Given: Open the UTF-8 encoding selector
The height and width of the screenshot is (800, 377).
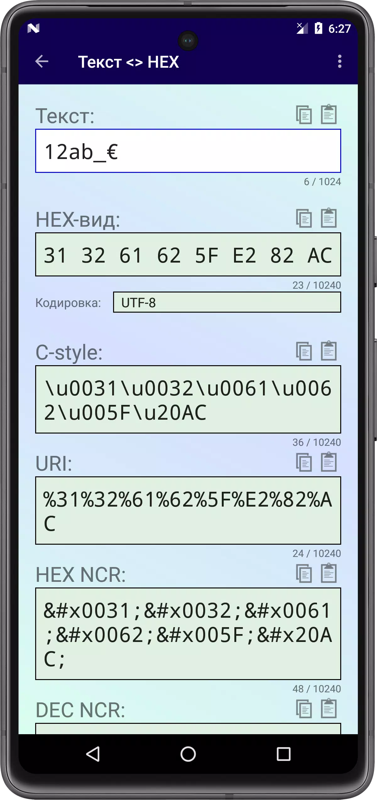Looking at the screenshot, I should [x=227, y=302].
